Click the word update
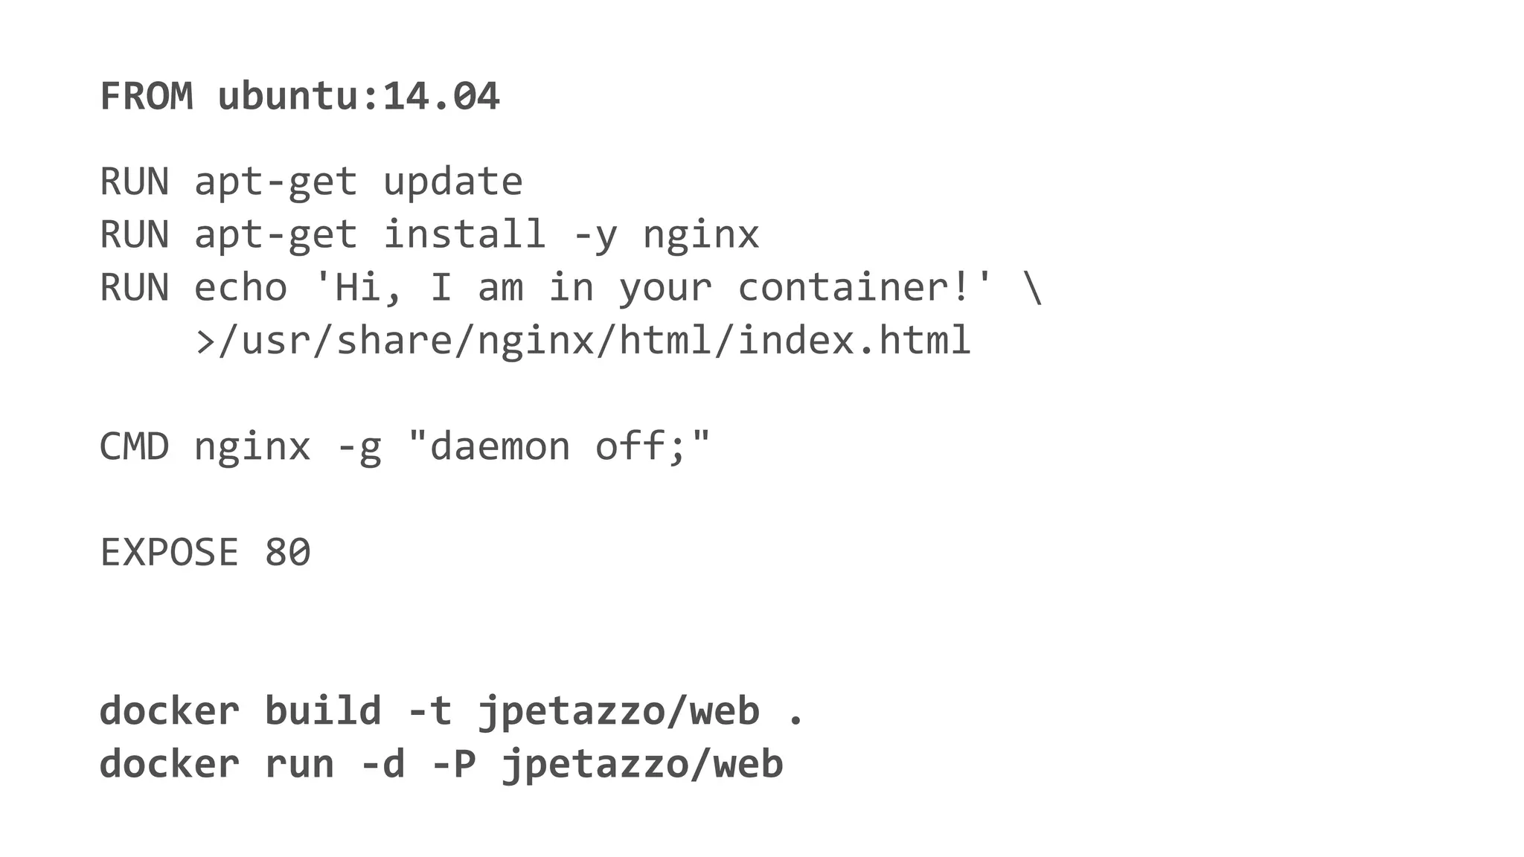The image size is (1524, 857). click(452, 182)
